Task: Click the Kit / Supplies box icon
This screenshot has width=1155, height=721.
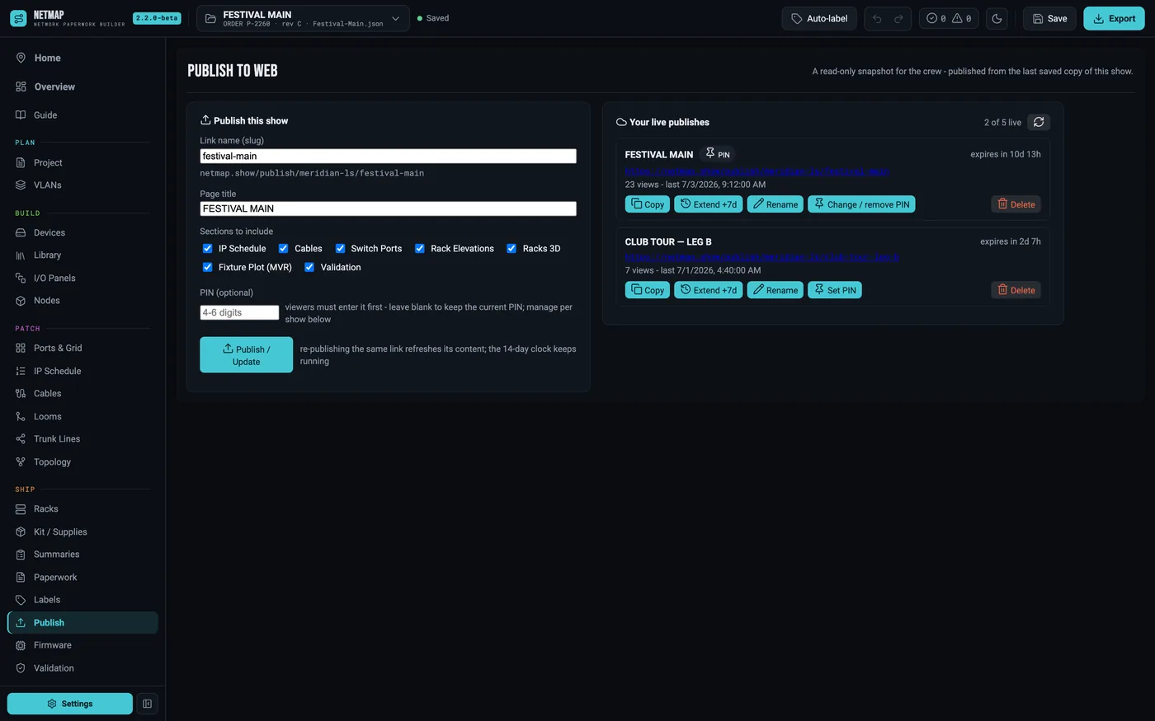Action: pyautogui.click(x=21, y=531)
